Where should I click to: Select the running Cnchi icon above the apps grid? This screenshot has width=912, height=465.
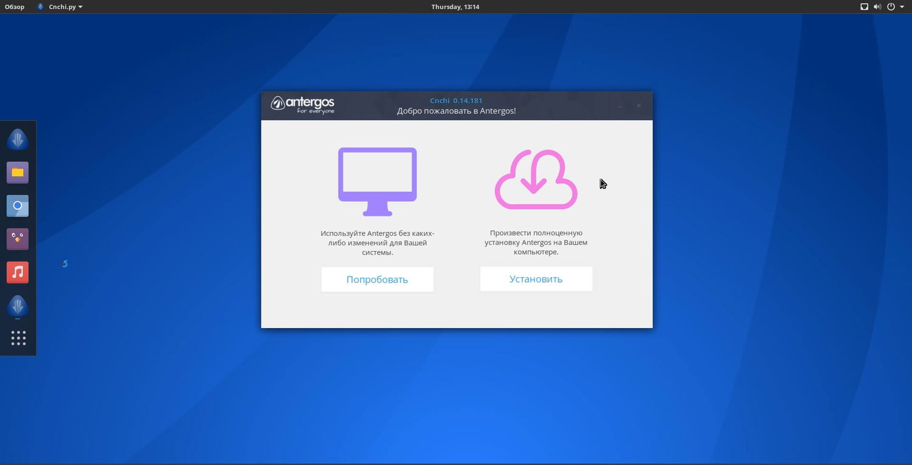click(x=18, y=306)
